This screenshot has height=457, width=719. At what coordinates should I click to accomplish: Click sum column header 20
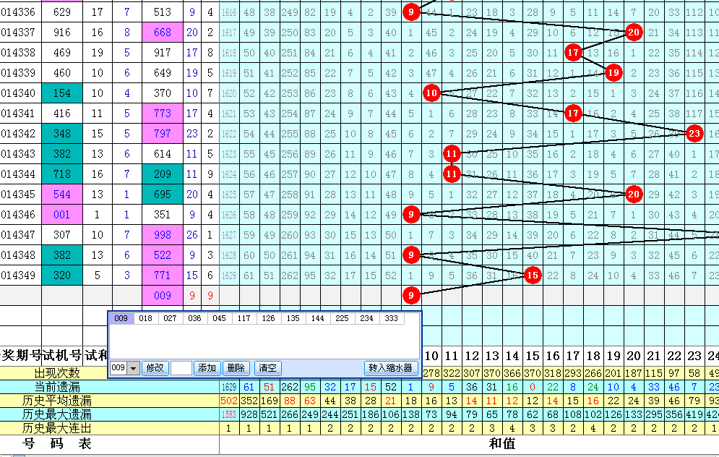pyautogui.click(x=633, y=356)
